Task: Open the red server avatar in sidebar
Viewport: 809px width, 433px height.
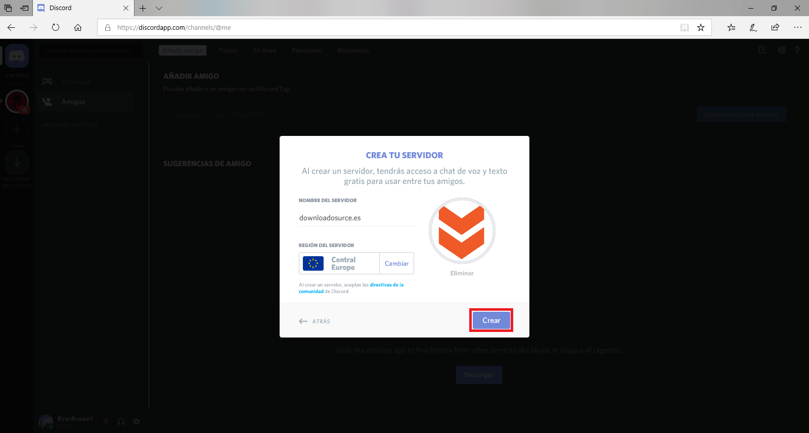Action: pyautogui.click(x=17, y=102)
